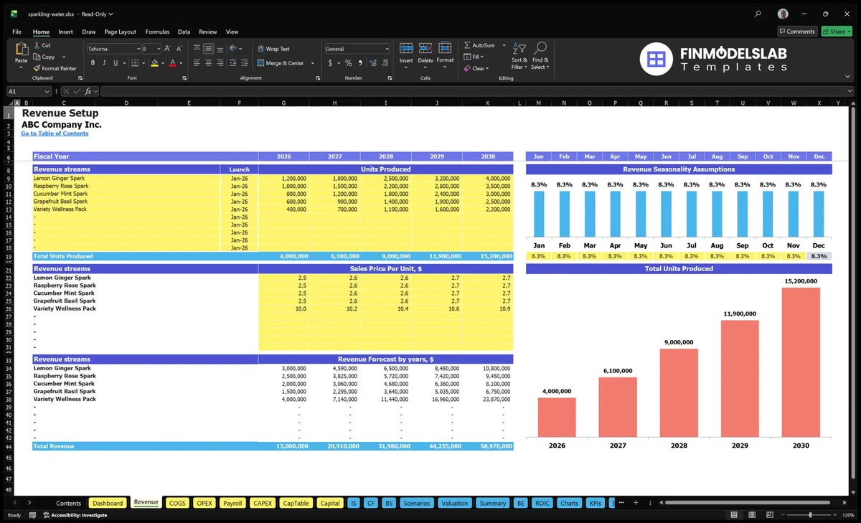This screenshot has height=523, width=861.
Task: Click the Comma Style icon
Action: (359, 63)
